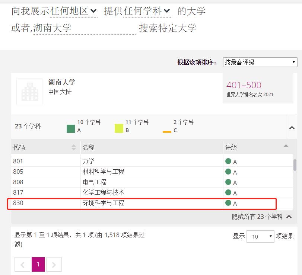Open the 湖南大学 university name link
Viewport: 302px width, 275px height.
coord(62,82)
